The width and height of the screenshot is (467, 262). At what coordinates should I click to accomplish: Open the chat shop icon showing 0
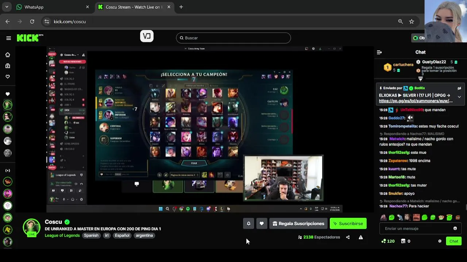405,241
